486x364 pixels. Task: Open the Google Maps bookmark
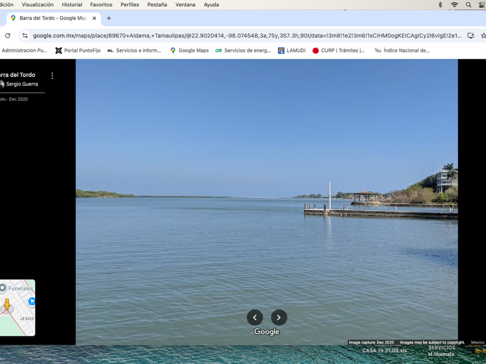189,51
